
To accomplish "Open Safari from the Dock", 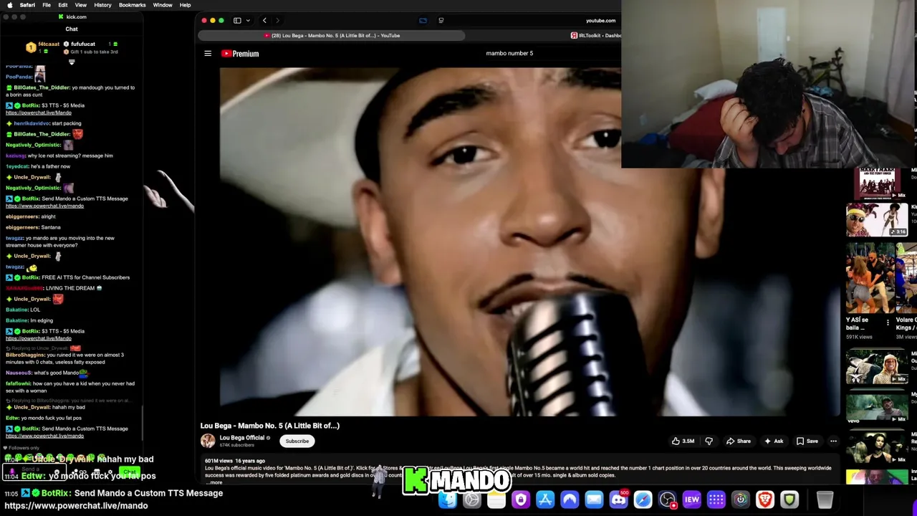I will click(x=643, y=500).
